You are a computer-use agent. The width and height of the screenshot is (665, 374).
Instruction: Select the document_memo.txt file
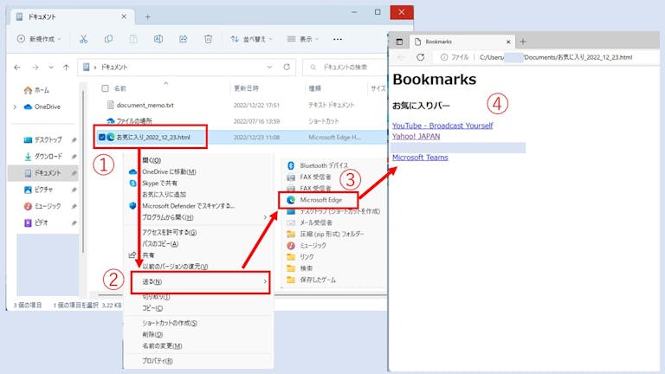click(x=145, y=105)
